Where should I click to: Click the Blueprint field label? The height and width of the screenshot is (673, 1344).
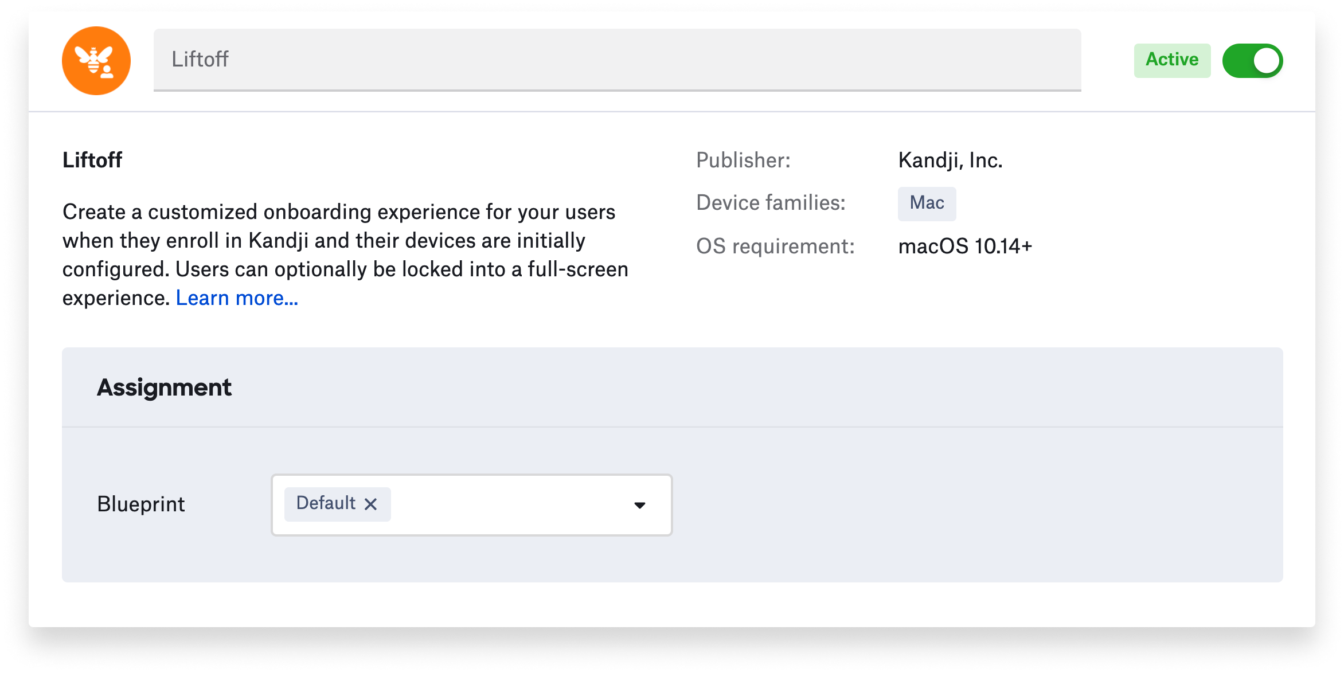coord(140,504)
